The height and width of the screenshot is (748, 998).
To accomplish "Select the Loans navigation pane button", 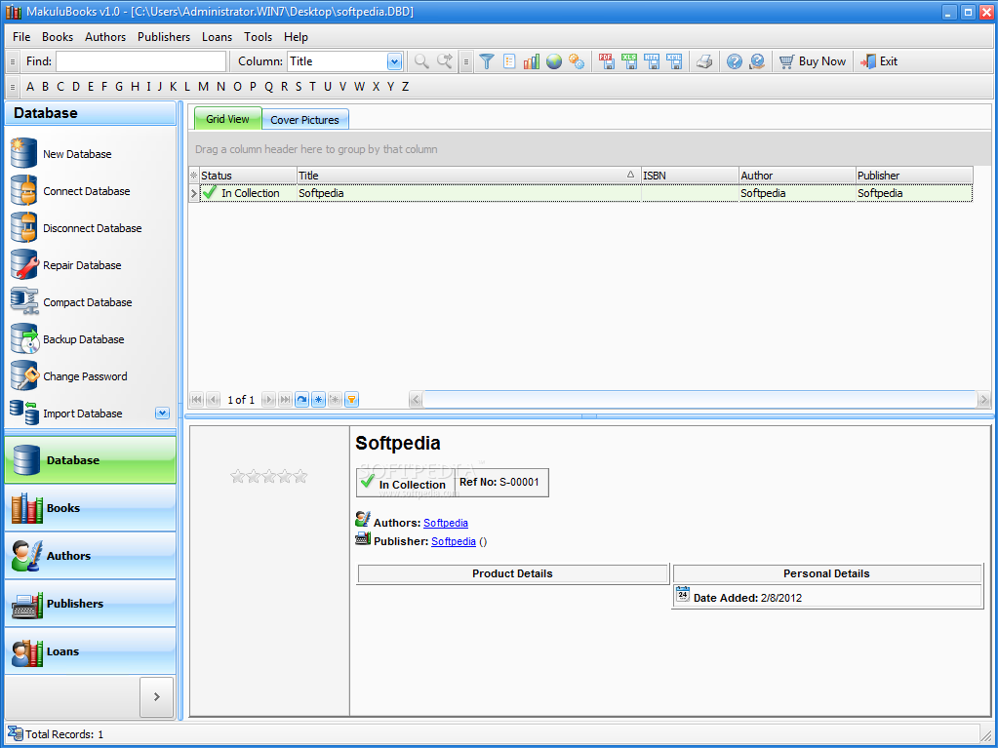I will click(91, 650).
